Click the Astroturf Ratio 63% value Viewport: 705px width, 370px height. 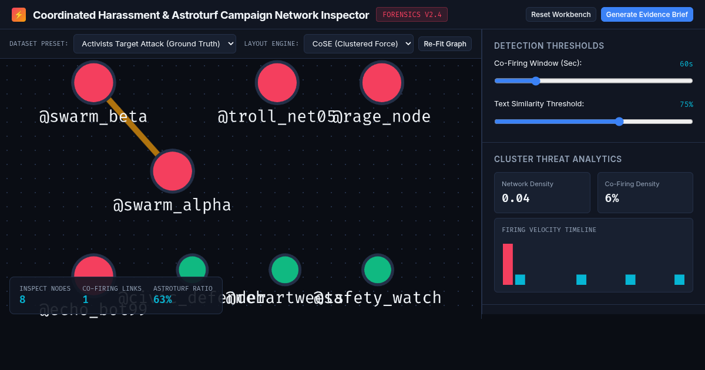(x=163, y=300)
